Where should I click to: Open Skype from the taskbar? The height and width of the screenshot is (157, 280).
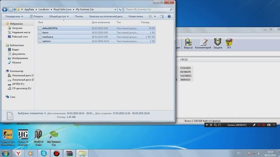[44, 153]
